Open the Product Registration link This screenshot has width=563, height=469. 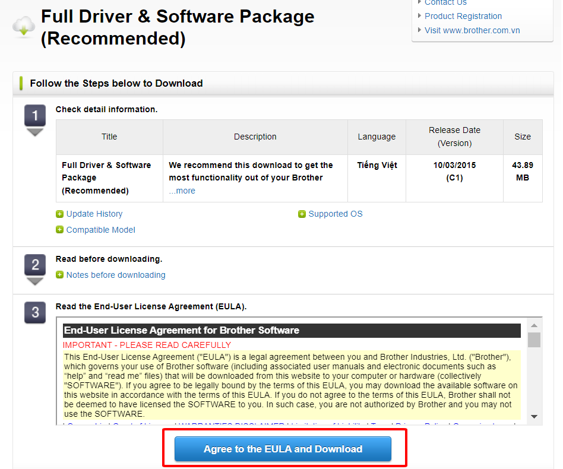pyautogui.click(x=463, y=16)
